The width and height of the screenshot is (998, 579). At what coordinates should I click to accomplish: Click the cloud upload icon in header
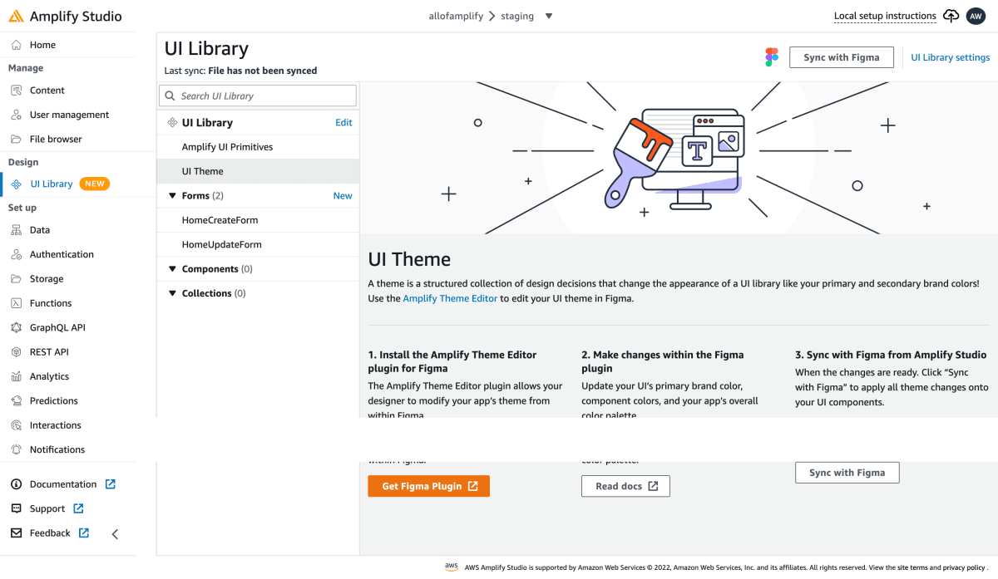(x=951, y=16)
